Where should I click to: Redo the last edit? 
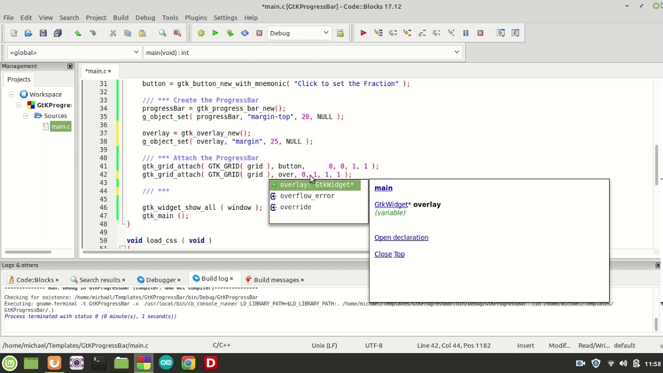93,33
